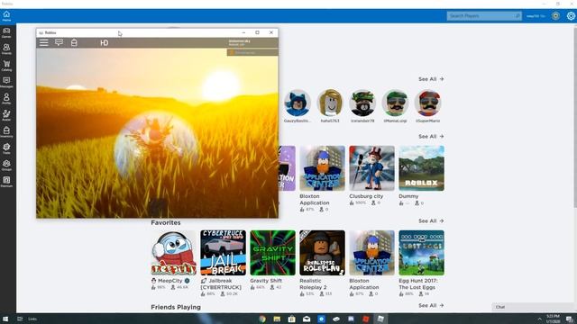Open the Inventory sidebar icon
577x324 pixels.
(6, 132)
